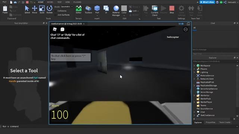Image resolution: width=239 pixels, height=134 pixels.
Task: Click the Filter workspace search field
Action: pyautogui.click(x=215, y=61)
